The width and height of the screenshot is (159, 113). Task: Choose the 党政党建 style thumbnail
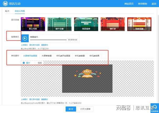pyautogui.click(x=139, y=24)
